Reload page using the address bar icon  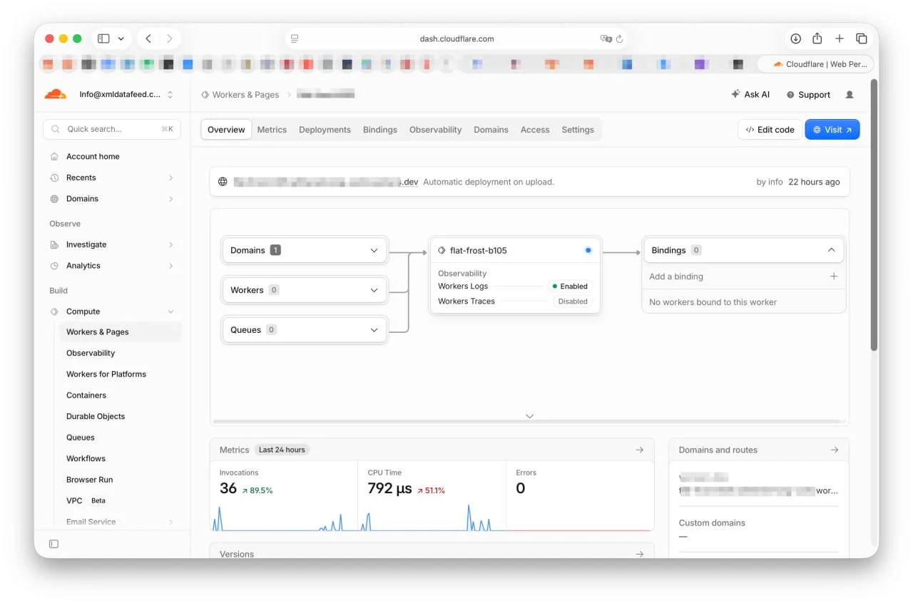tap(619, 39)
